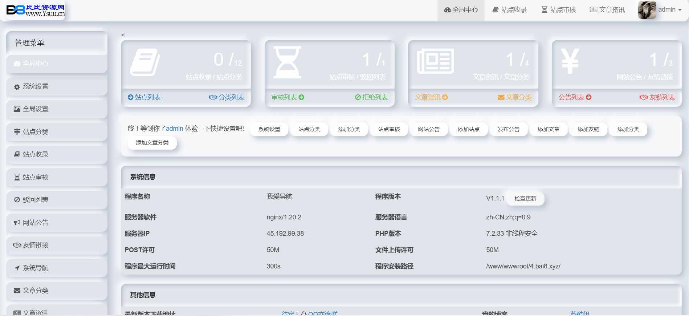689x316 pixels.
Task: Click the admin avatar thumbnail
Action: coord(647,10)
